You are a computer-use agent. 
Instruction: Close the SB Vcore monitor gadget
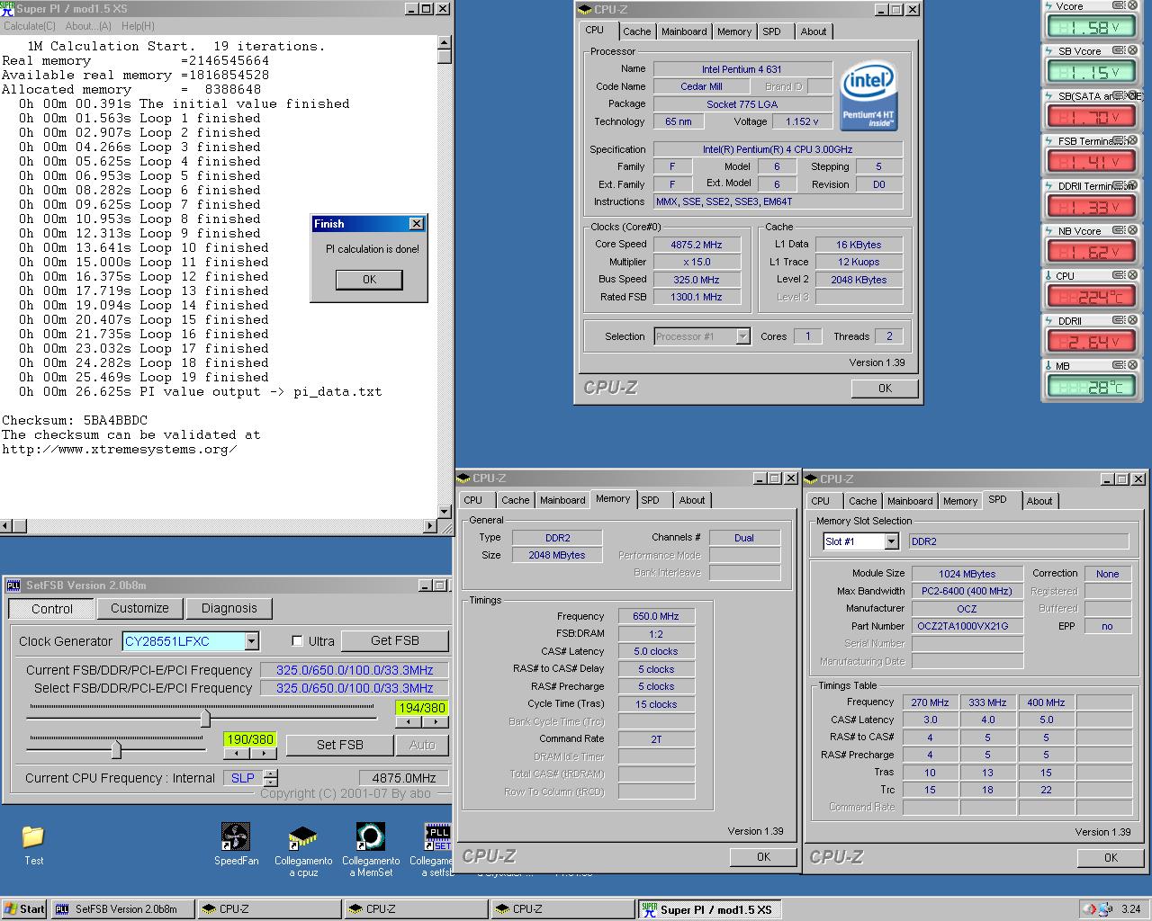[1132, 50]
